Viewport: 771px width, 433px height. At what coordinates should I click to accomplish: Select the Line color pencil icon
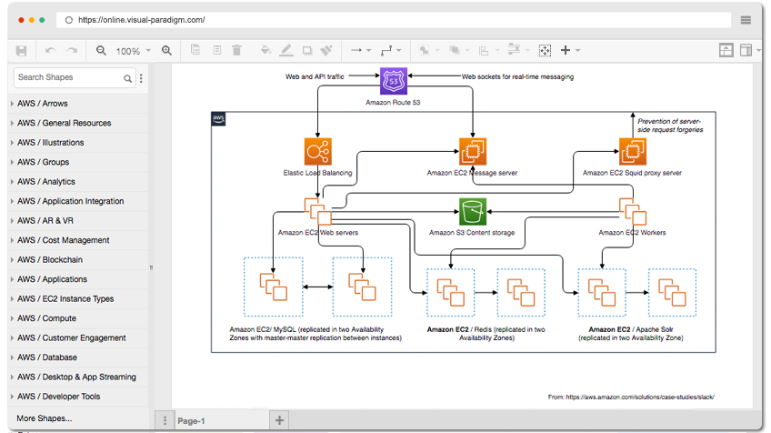286,50
